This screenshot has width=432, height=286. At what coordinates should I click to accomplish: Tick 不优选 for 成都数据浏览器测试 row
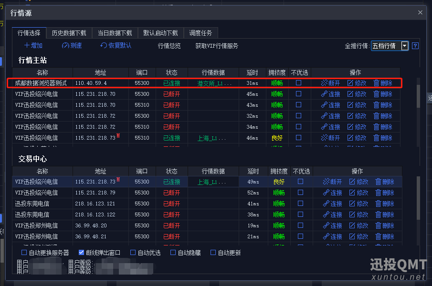pyautogui.click(x=298, y=83)
